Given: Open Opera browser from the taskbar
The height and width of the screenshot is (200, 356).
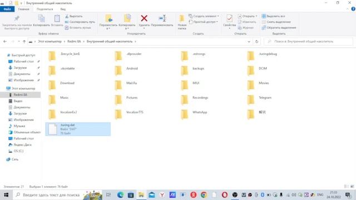Looking at the screenshot, I should [225, 195].
